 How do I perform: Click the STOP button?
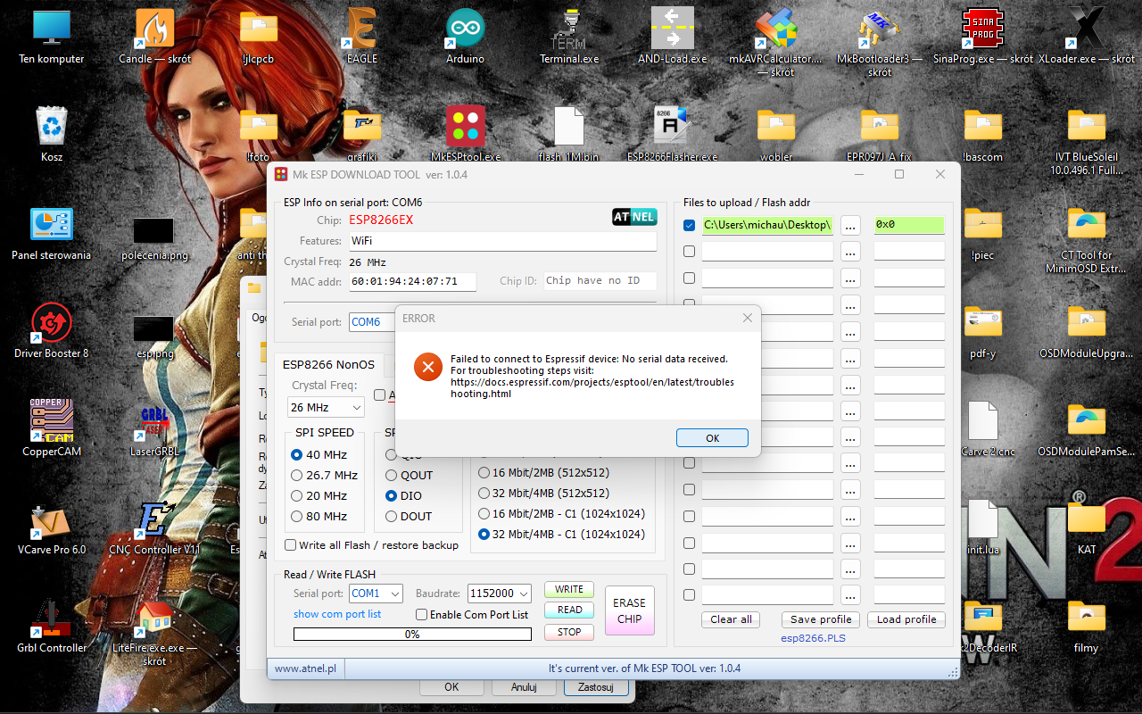tap(569, 632)
